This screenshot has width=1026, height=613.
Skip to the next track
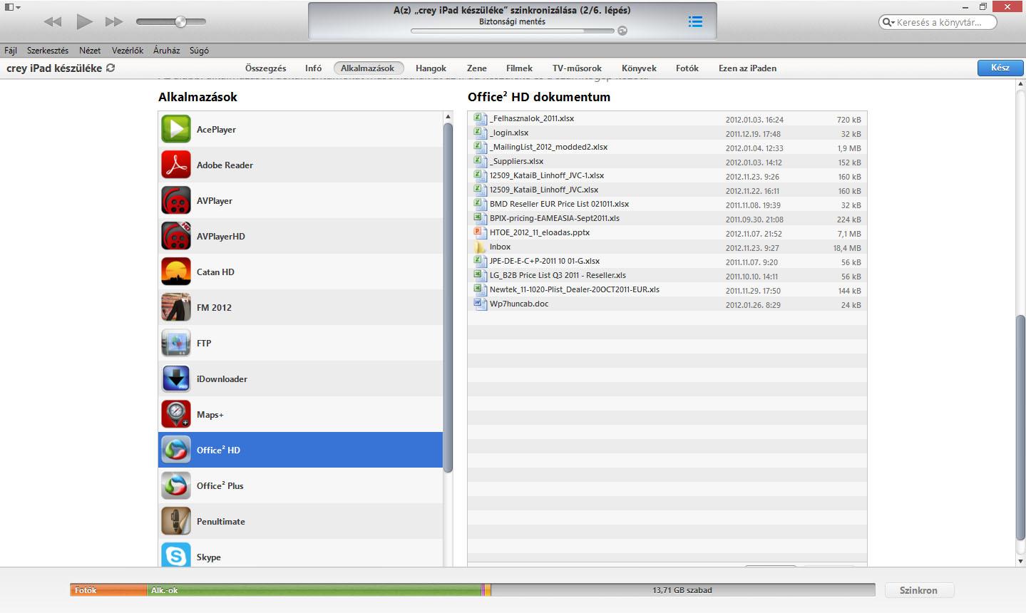pyautogui.click(x=114, y=21)
